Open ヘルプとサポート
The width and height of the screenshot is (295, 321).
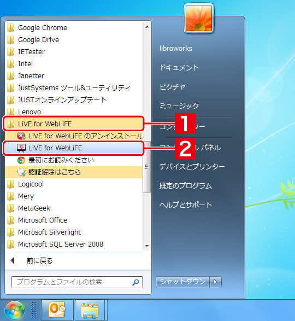(x=186, y=205)
